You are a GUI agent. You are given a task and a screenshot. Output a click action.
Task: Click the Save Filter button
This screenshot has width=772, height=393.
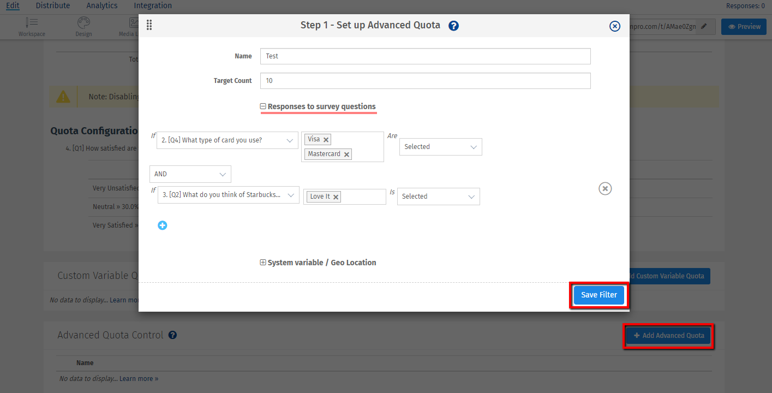[x=599, y=295]
